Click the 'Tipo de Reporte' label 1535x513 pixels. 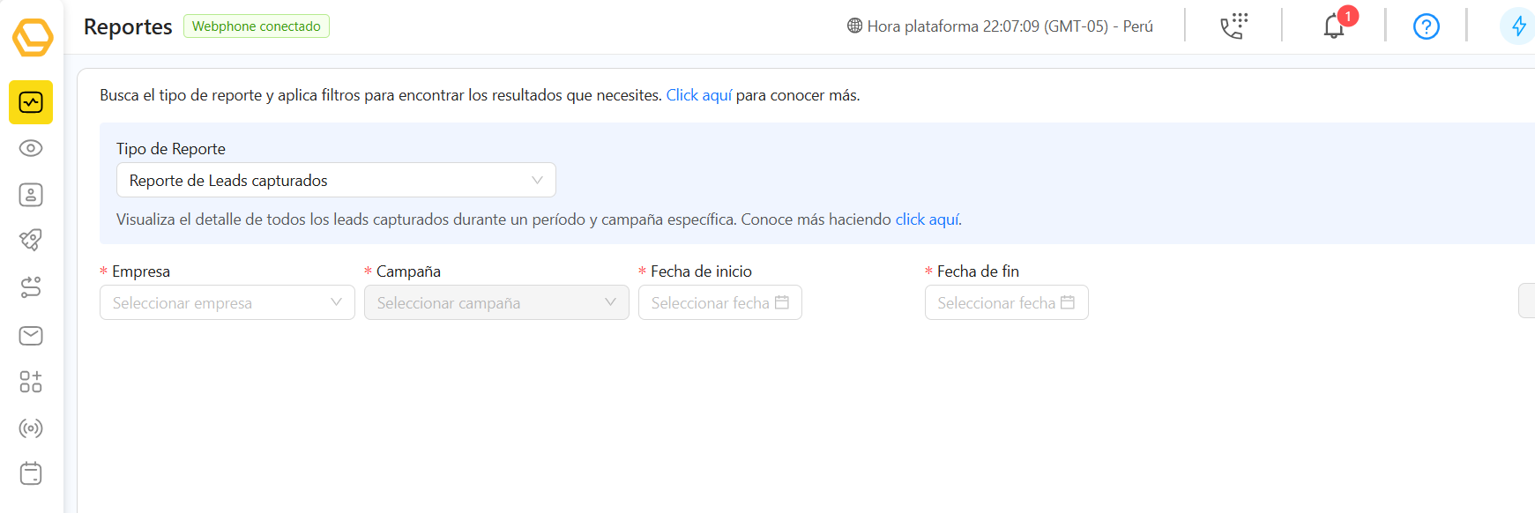[x=171, y=149]
